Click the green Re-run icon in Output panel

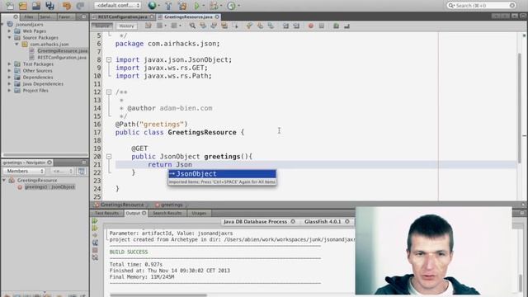[x=95, y=221]
